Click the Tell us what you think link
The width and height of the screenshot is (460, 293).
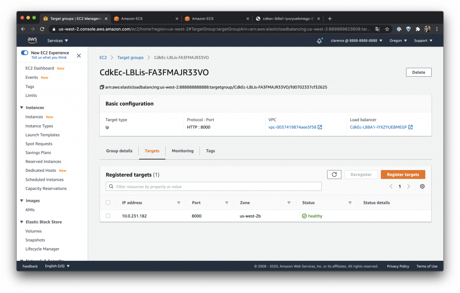point(49,58)
